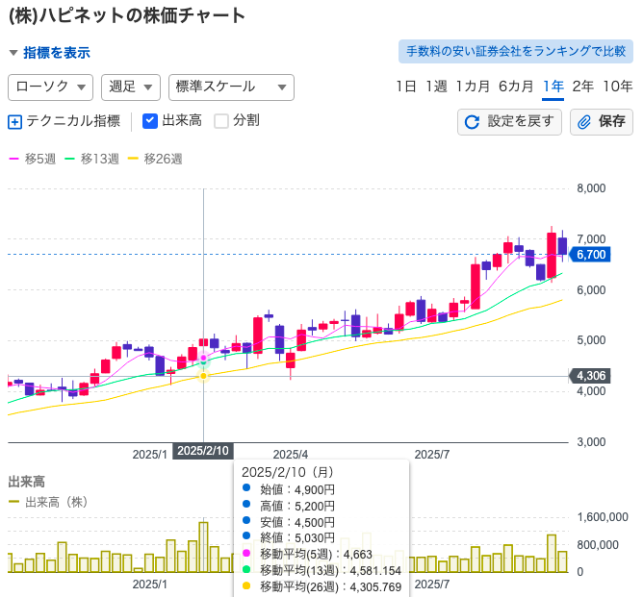
Task: Click the 移26週 yellow legend line
Action: point(133,159)
